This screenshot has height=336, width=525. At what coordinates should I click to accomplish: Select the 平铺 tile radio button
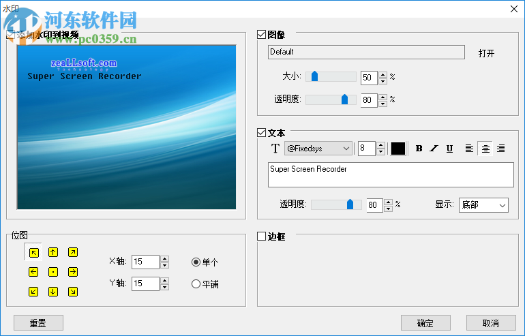coord(196,284)
